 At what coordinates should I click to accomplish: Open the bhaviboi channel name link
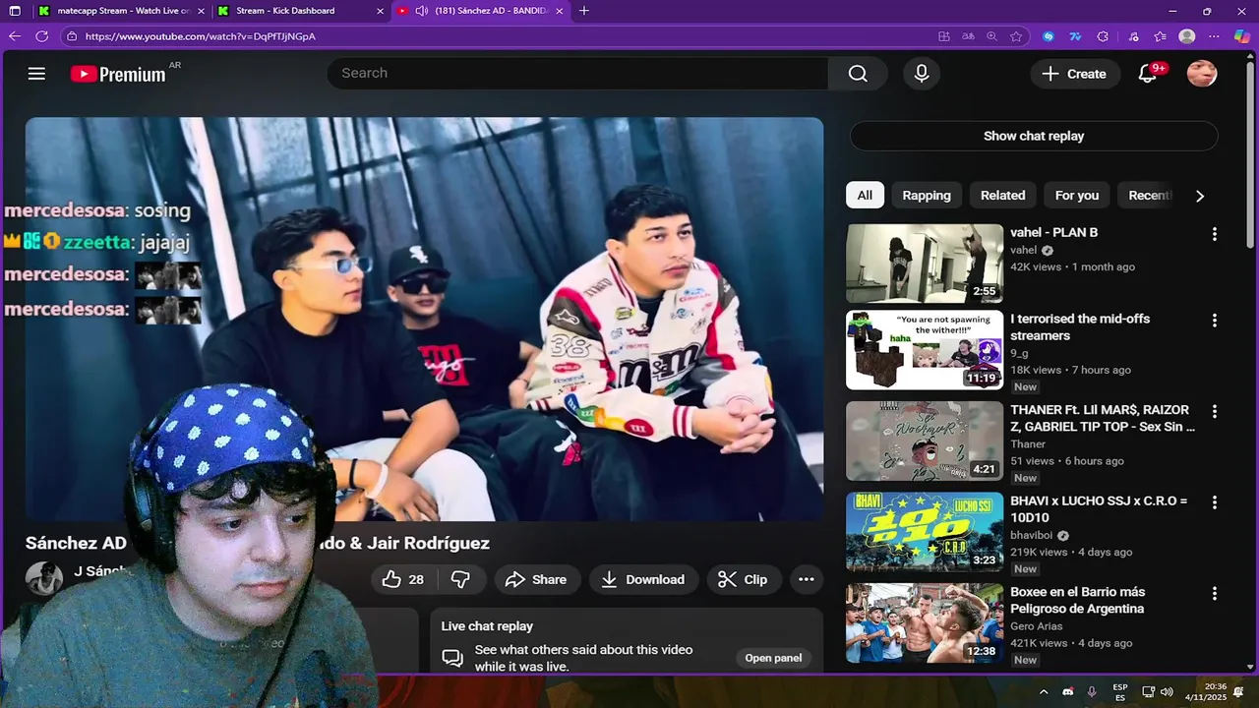1032,535
